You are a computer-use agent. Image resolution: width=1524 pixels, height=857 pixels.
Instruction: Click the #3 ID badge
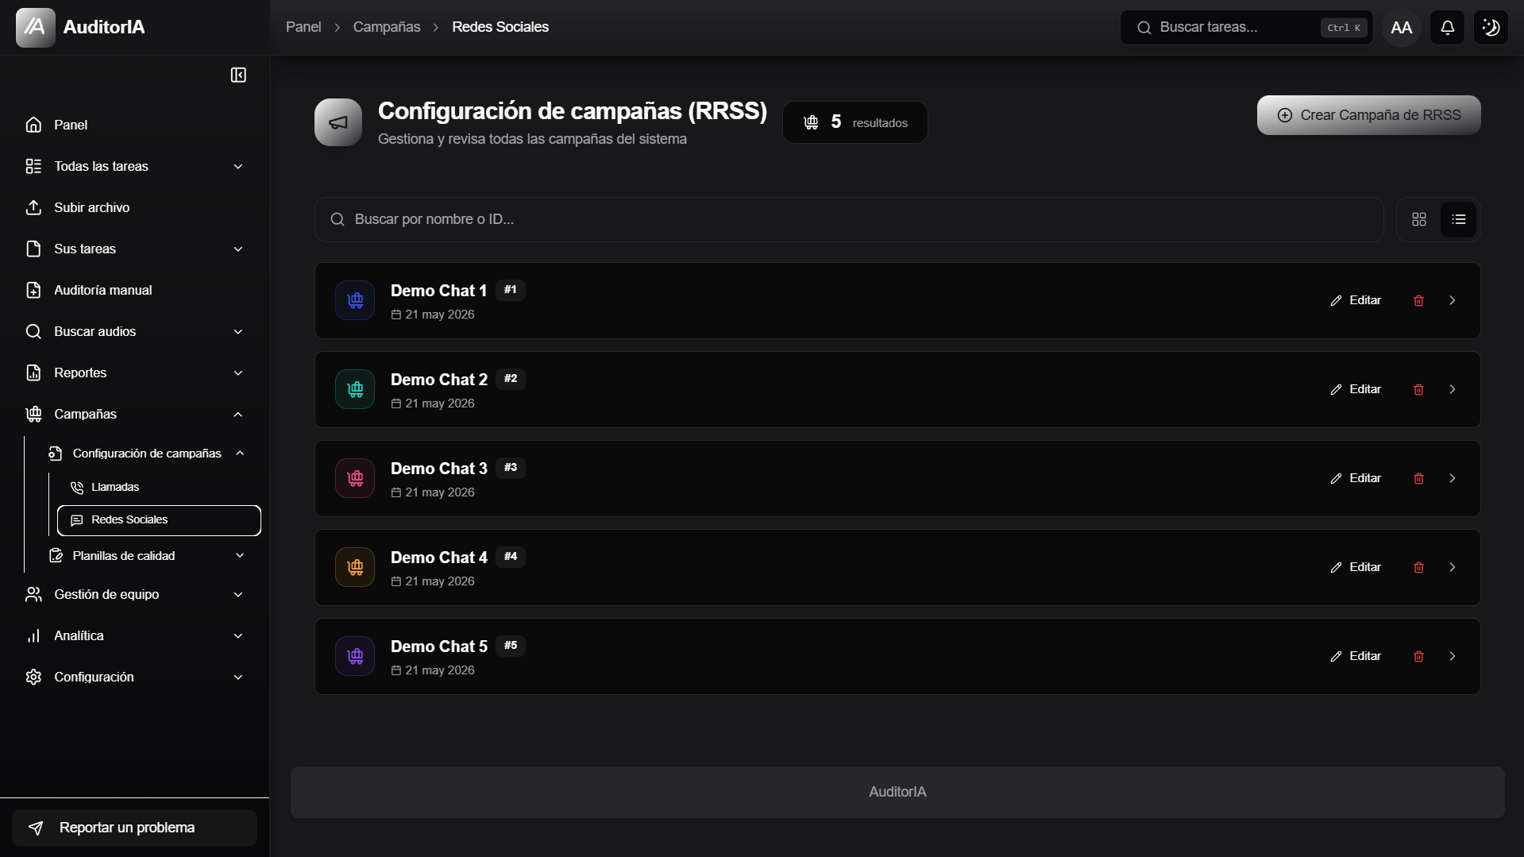pos(511,468)
